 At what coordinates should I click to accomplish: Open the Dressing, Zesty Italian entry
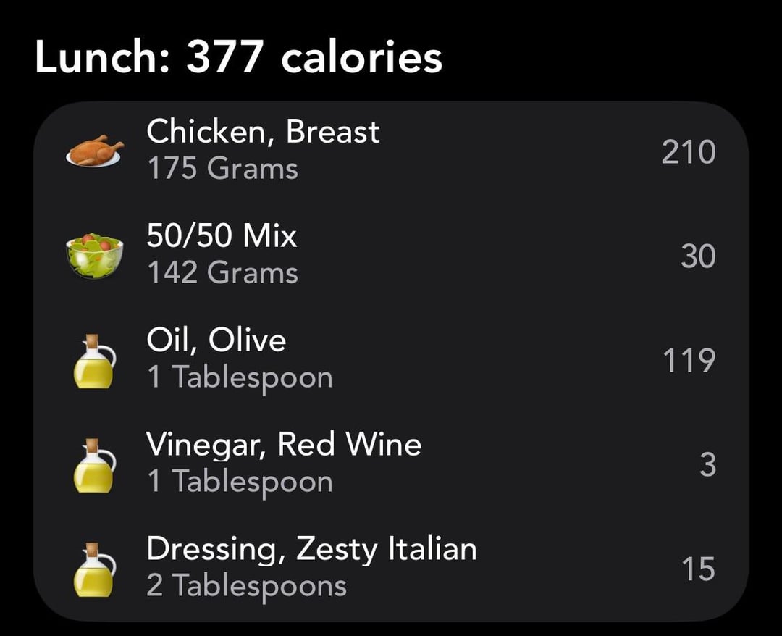pyautogui.click(x=311, y=549)
